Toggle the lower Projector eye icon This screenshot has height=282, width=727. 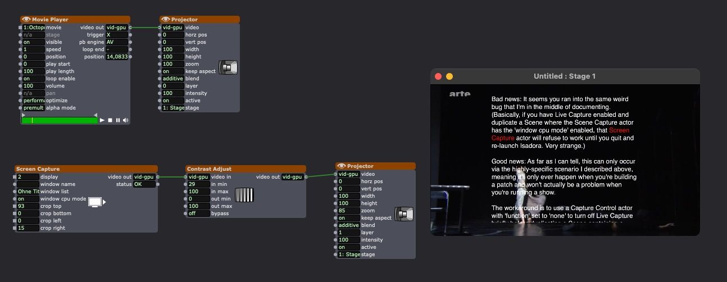coord(342,166)
